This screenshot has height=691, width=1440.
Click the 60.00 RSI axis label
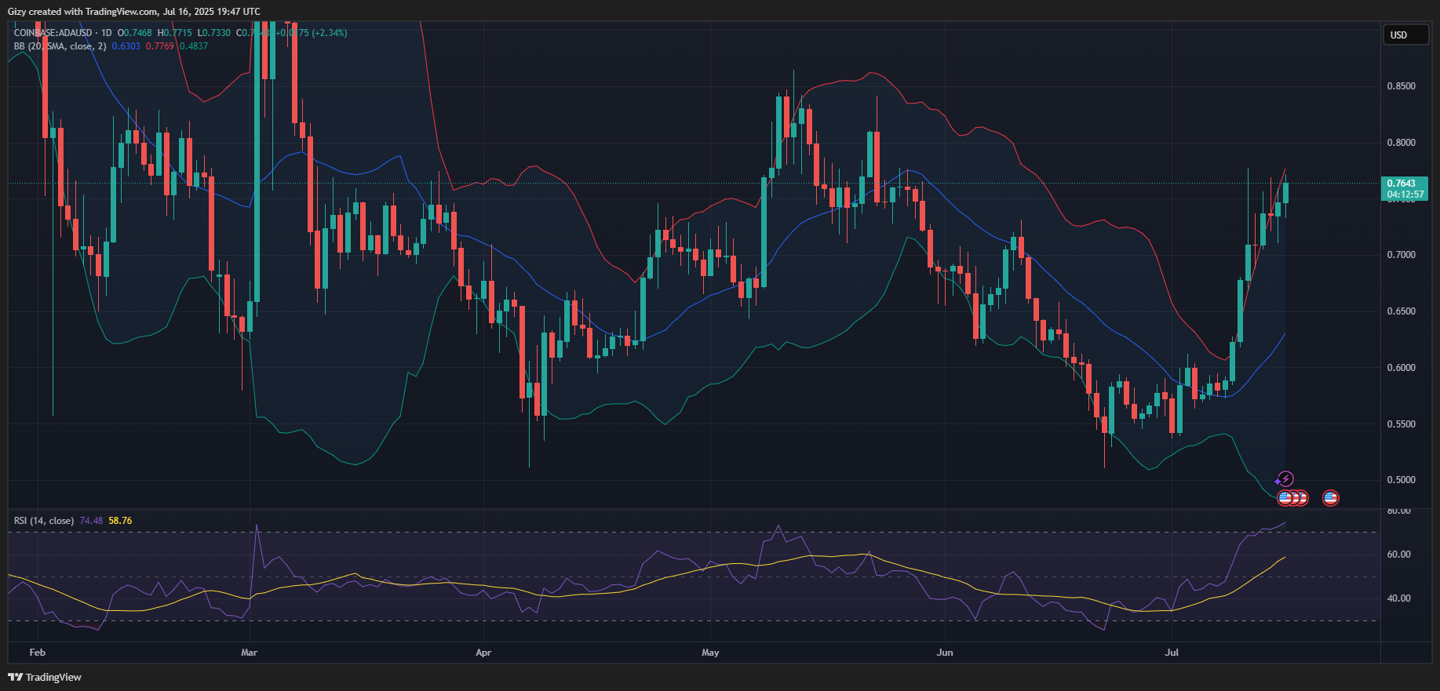(1399, 555)
